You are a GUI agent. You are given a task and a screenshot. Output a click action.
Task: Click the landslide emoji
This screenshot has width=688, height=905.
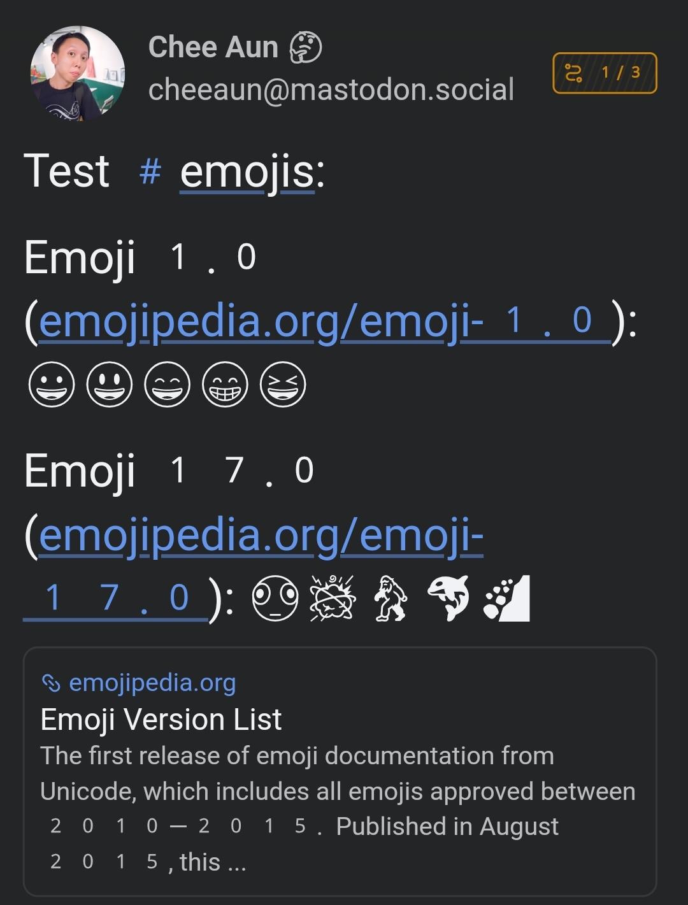(506, 598)
